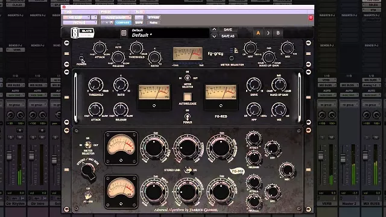This screenshot has width=386, height=217.
Task: Click the FG-Red Ratio knob
Action: [121, 85]
